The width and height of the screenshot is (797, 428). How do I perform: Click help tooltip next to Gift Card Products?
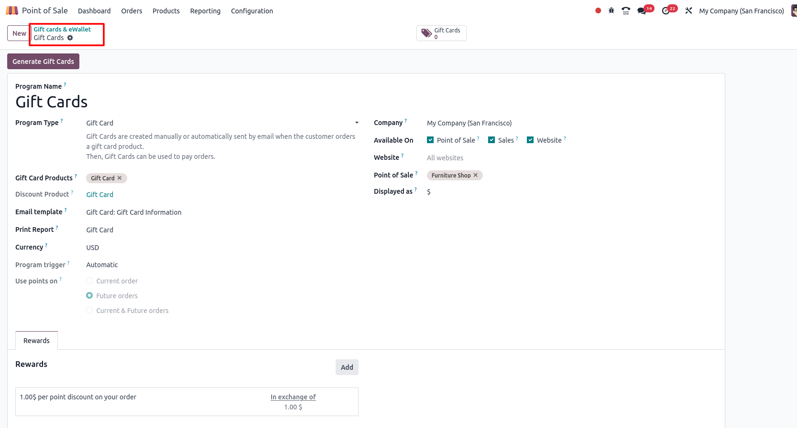tap(76, 176)
